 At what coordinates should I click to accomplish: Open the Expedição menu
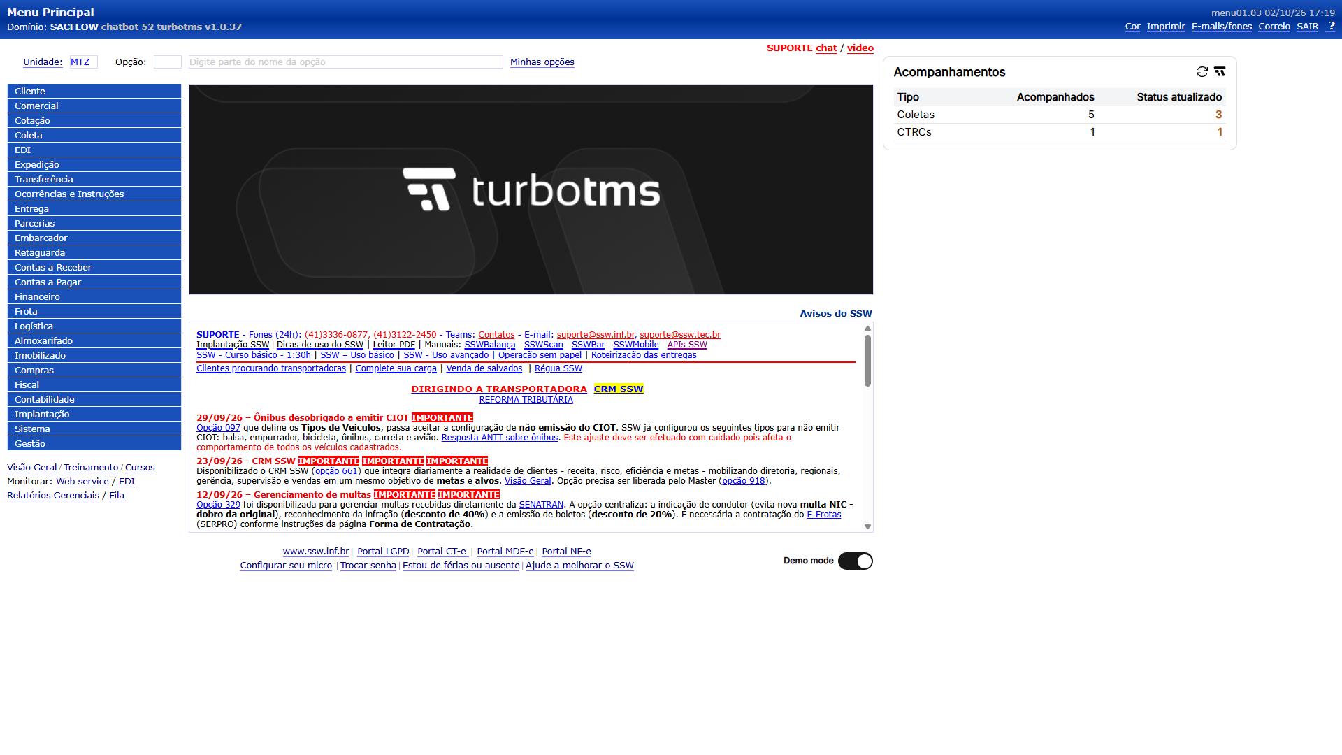pyautogui.click(x=94, y=164)
